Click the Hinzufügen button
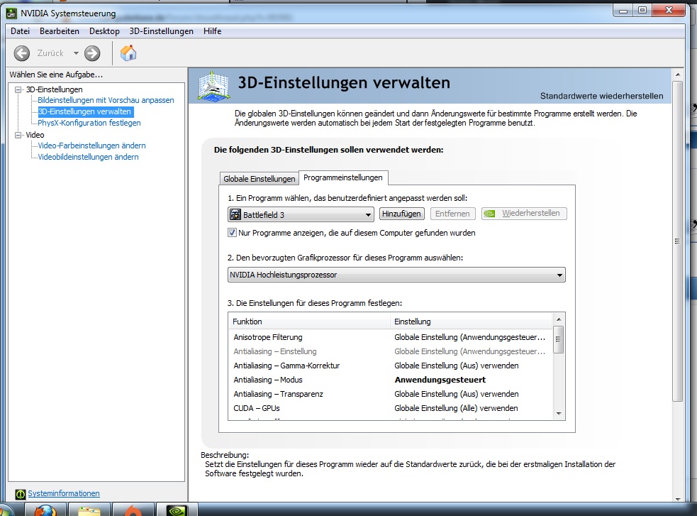 tap(401, 214)
